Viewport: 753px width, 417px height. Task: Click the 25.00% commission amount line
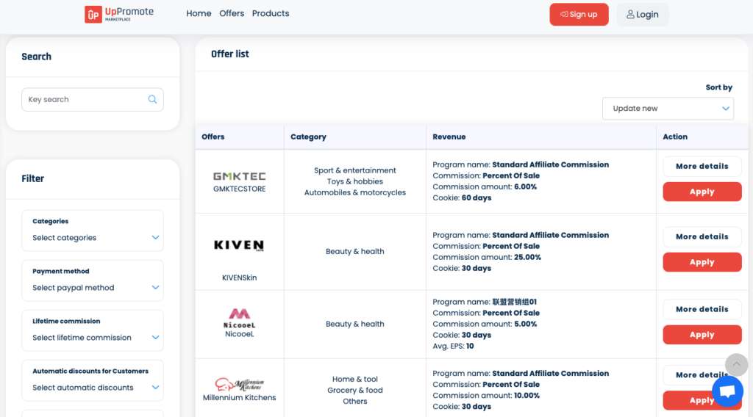point(487,257)
